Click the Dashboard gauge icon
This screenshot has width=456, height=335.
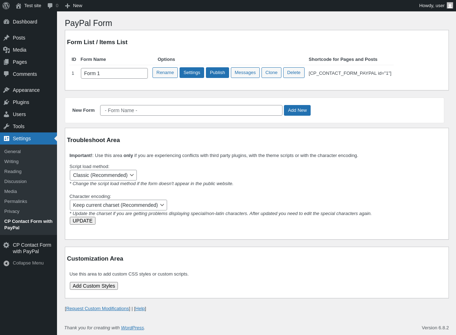[x=6, y=22]
